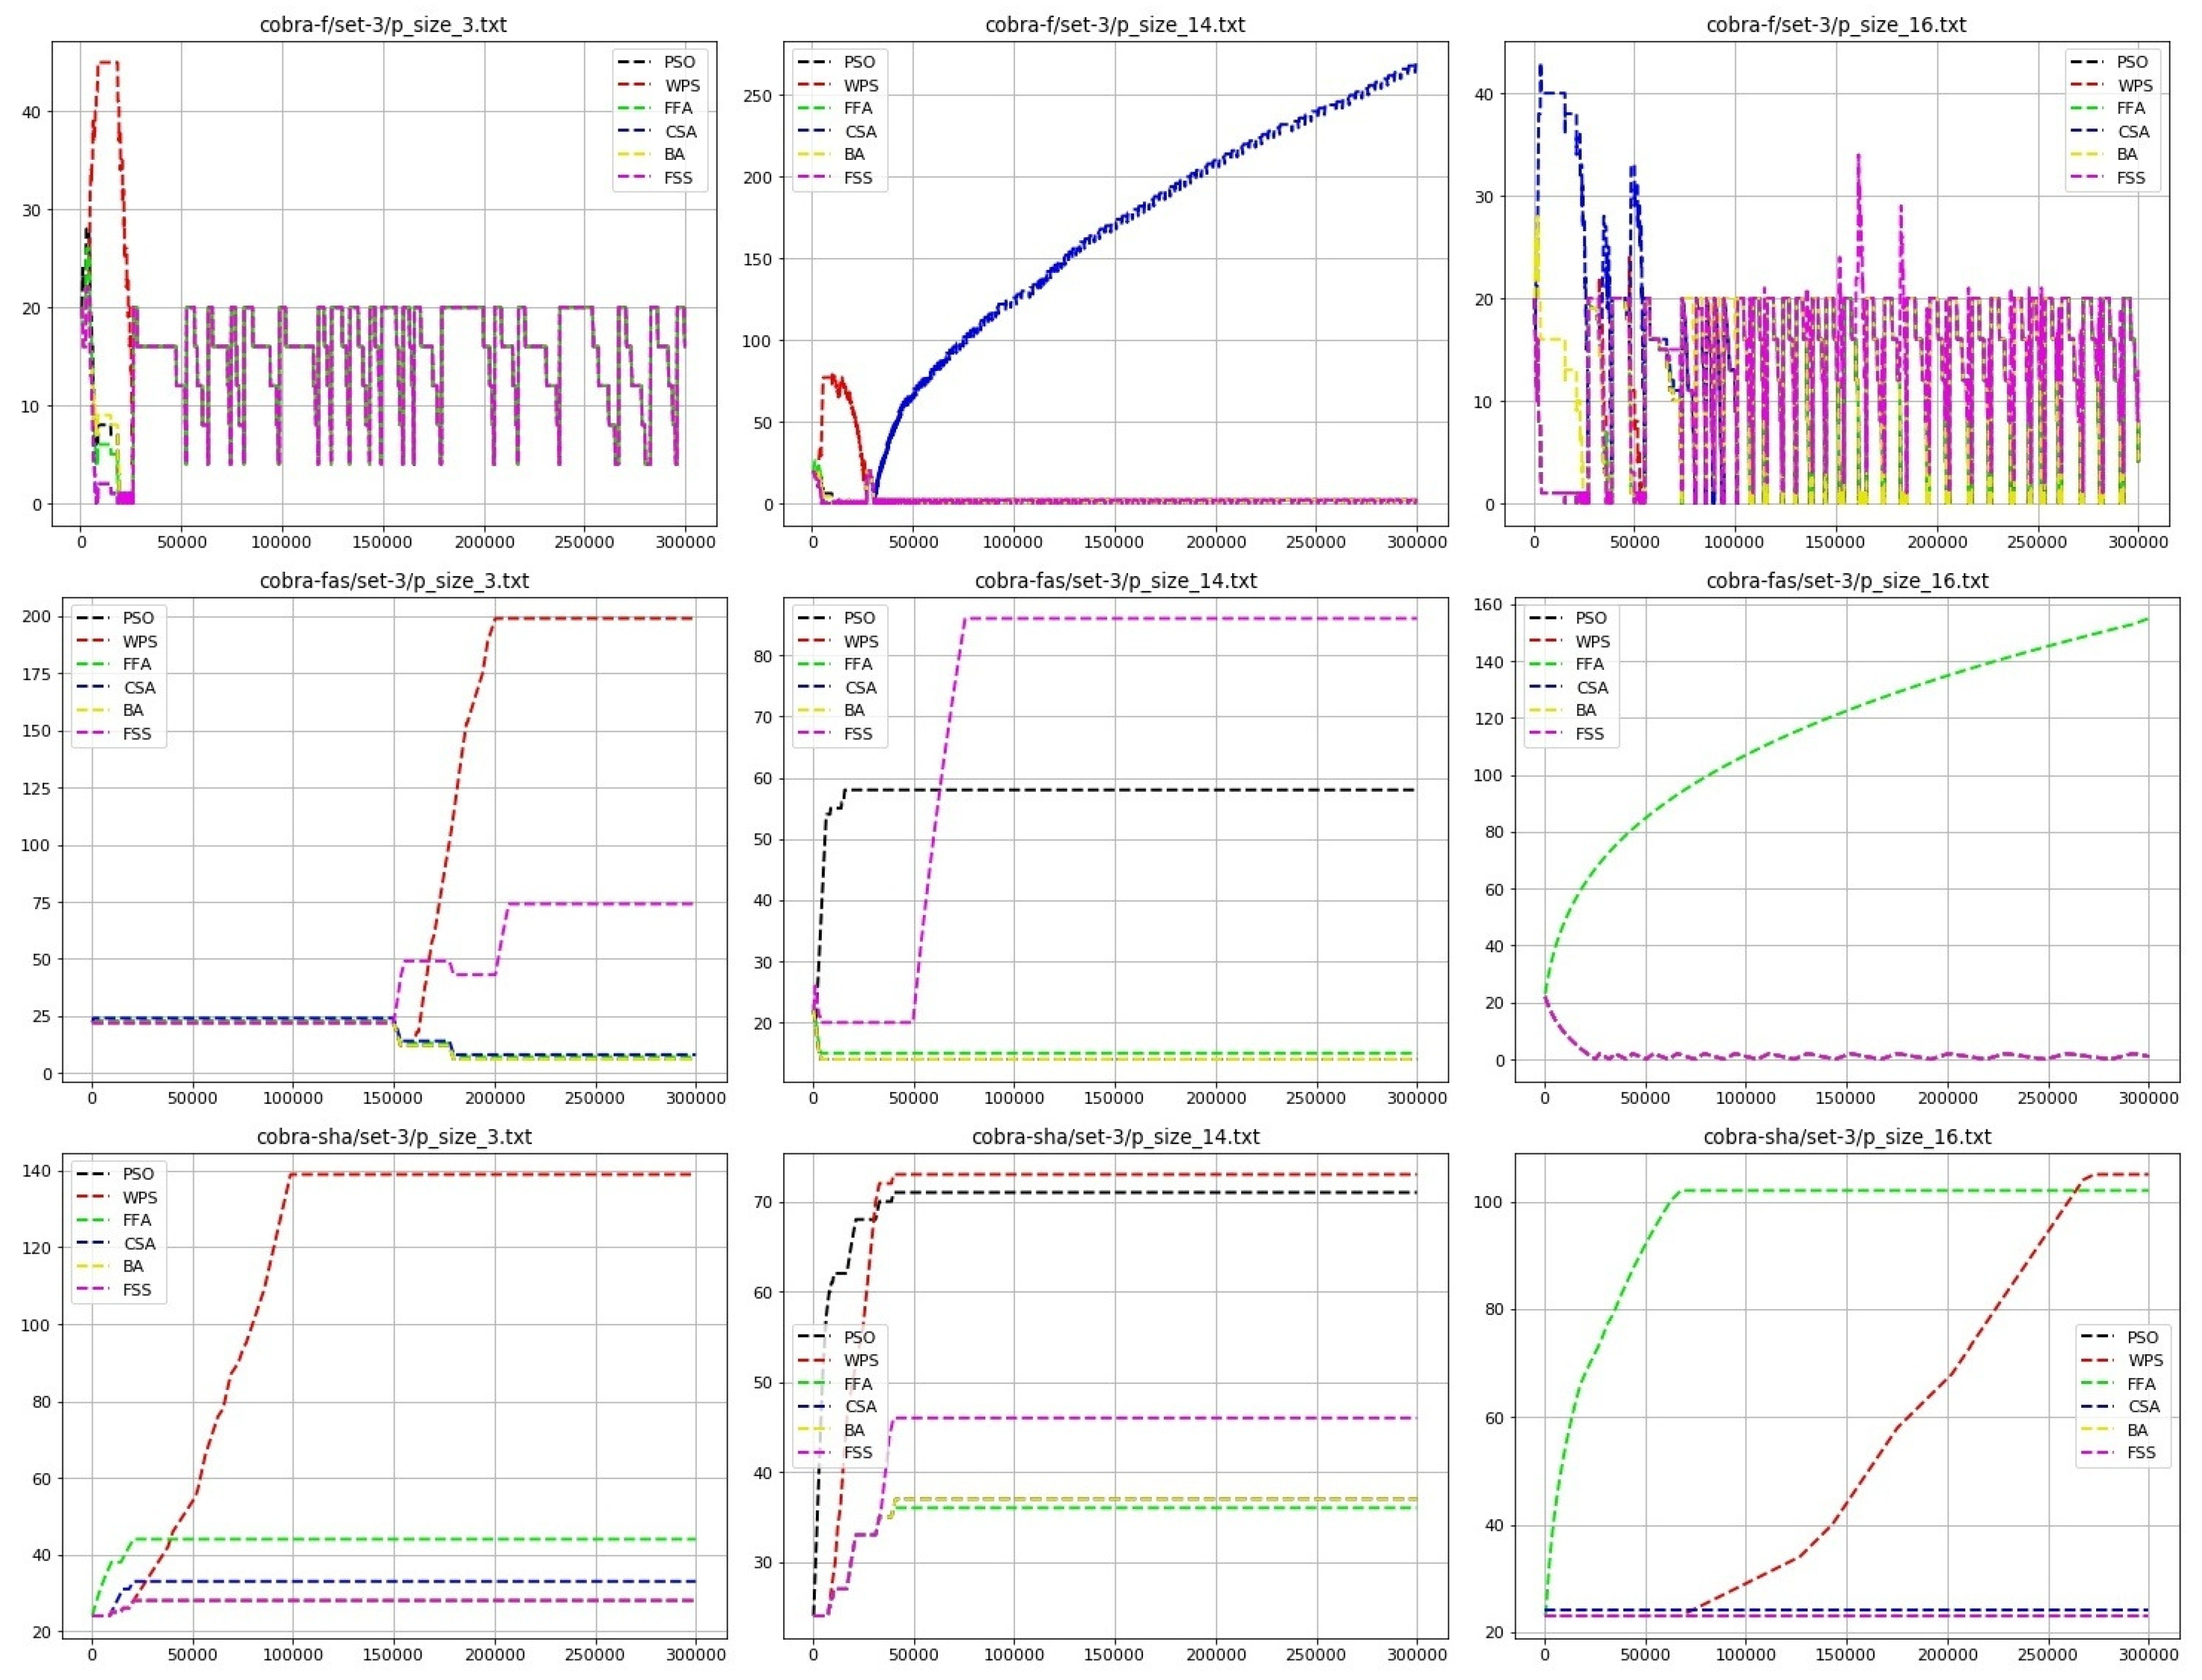Click the cobra-fas/set-3/p_size_14.txt plot title
The image size is (2202, 1680).
pos(1115,581)
